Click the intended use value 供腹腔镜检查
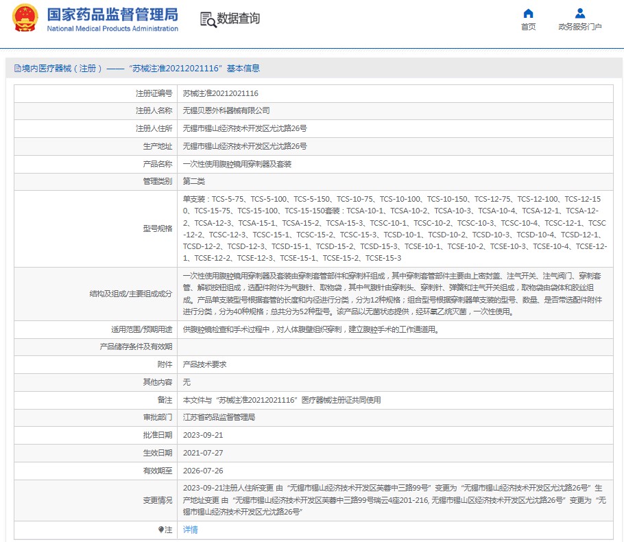The width and height of the screenshot is (624, 542). [x=311, y=329]
